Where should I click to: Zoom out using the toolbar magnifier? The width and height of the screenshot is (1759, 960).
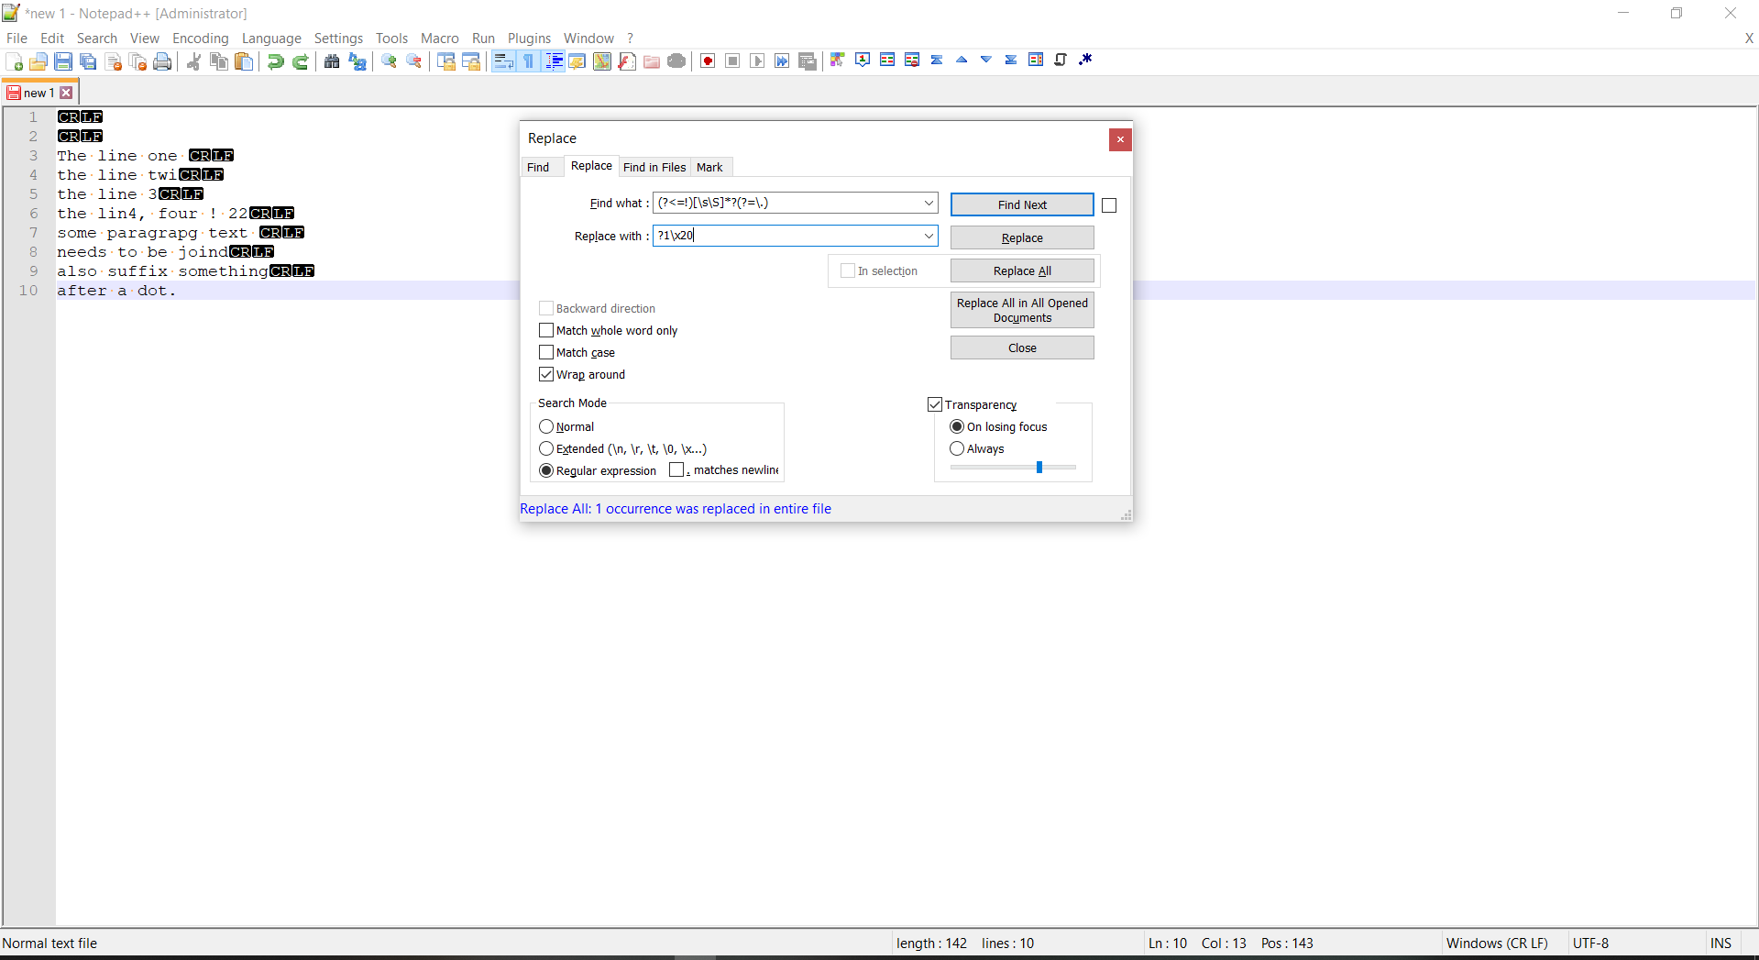coord(413,61)
